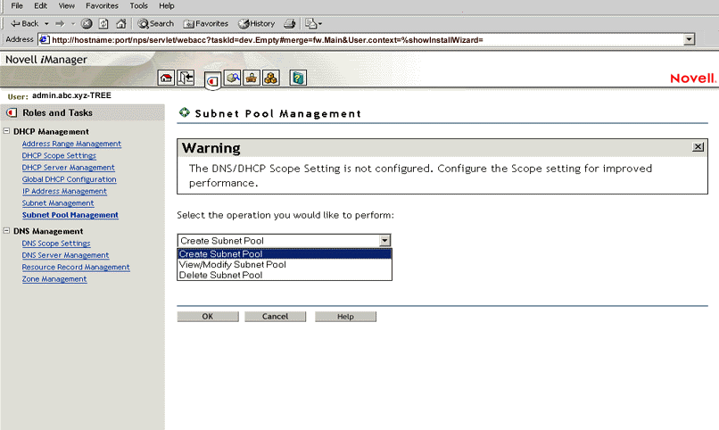Screen dimensions: 719x430
Task: Click the OK button
Action: [208, 317]
